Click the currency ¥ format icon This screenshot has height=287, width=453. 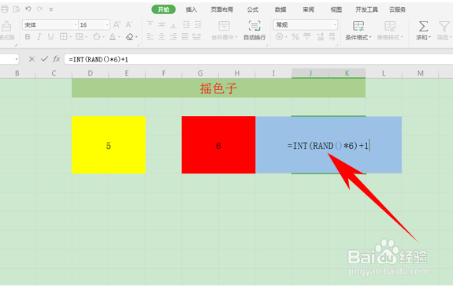(280, 37)
